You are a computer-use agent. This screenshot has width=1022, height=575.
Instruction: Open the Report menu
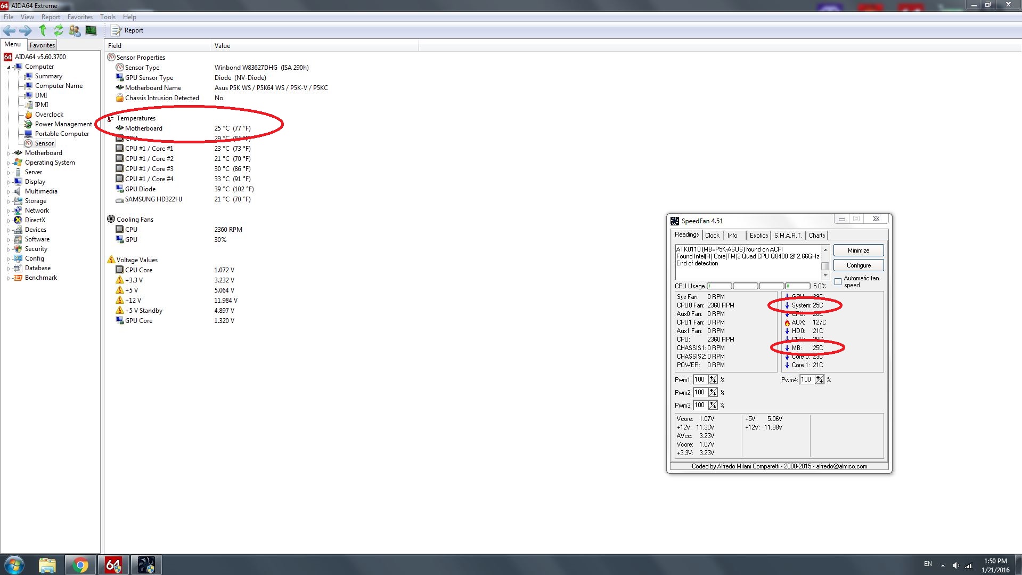point(51,17)
